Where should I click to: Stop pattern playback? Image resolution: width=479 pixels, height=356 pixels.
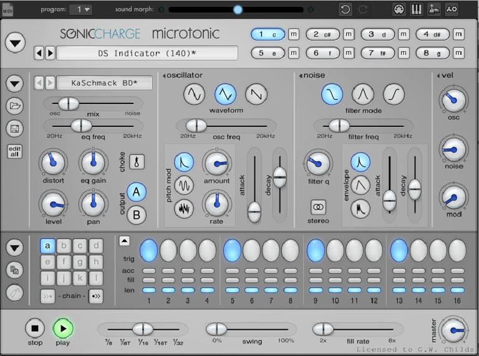(35, 329)
